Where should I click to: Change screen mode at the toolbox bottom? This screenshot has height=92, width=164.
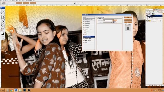coord(3,39)
